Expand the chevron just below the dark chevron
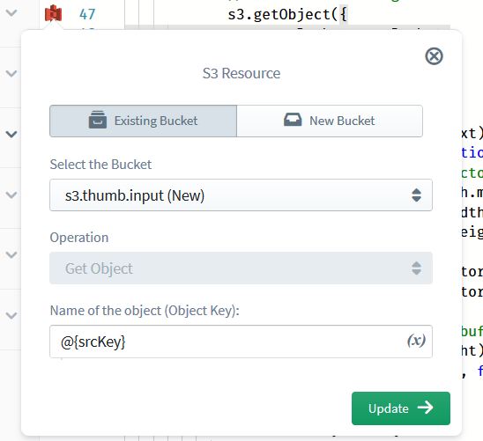483x441 pixels. [x=11, y=195]
